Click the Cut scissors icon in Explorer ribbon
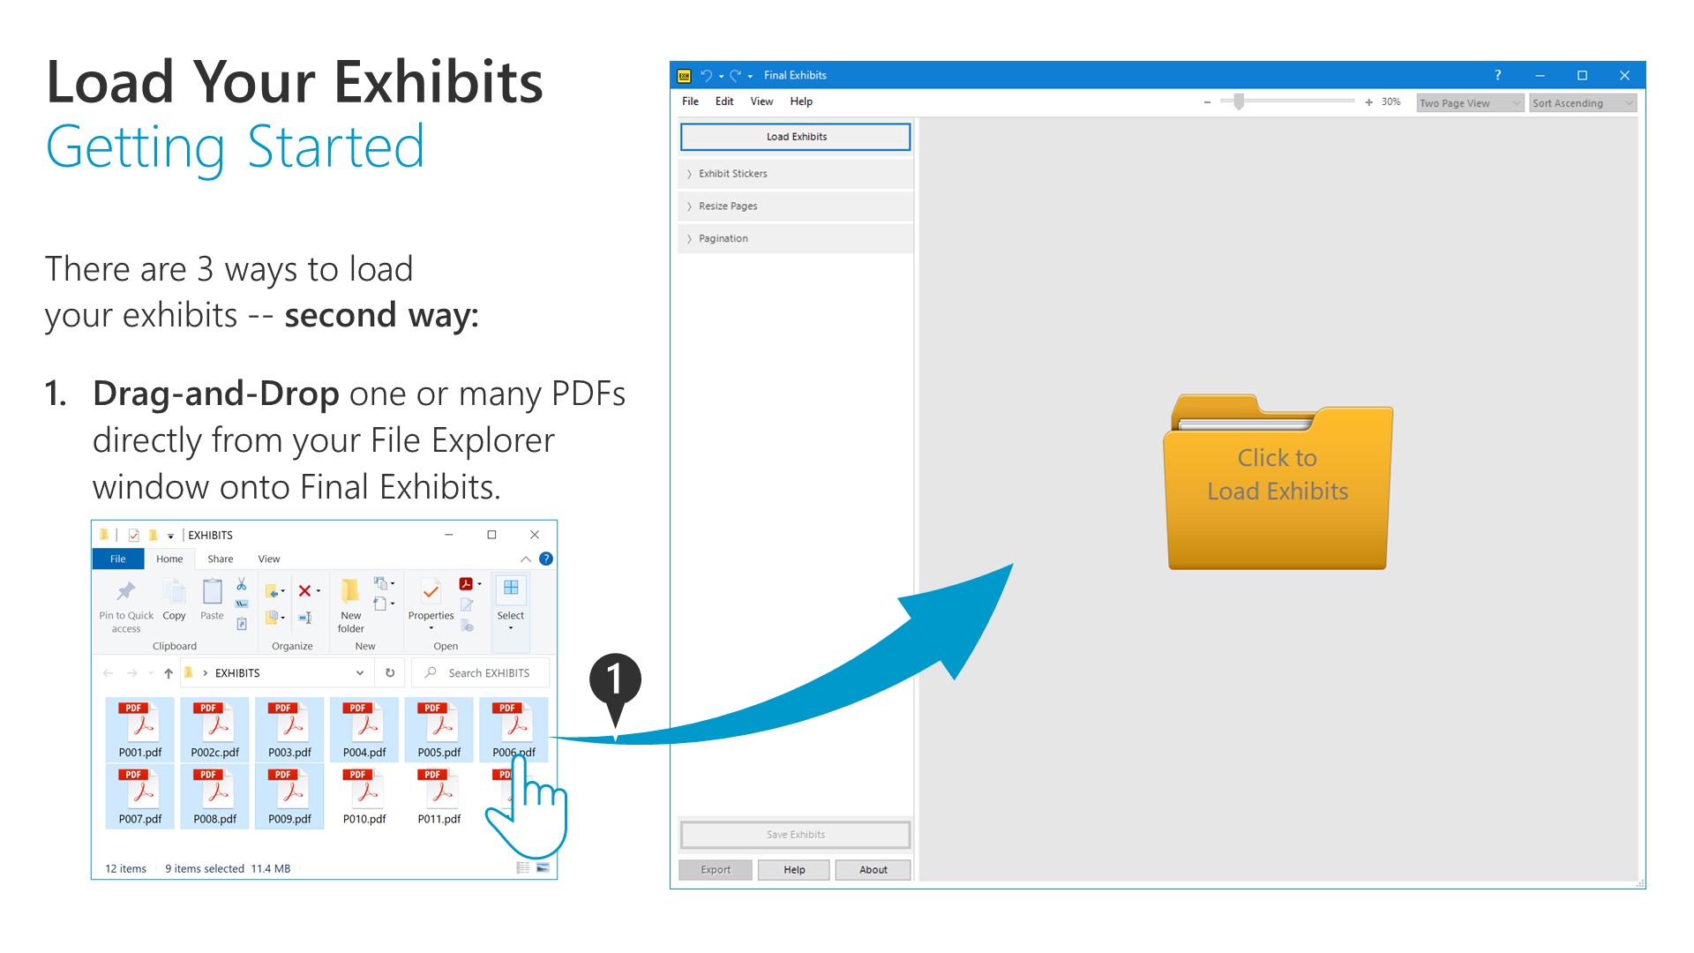Image resolution: width=1694 pixels, height=953 pixels. tap(241, 584)
